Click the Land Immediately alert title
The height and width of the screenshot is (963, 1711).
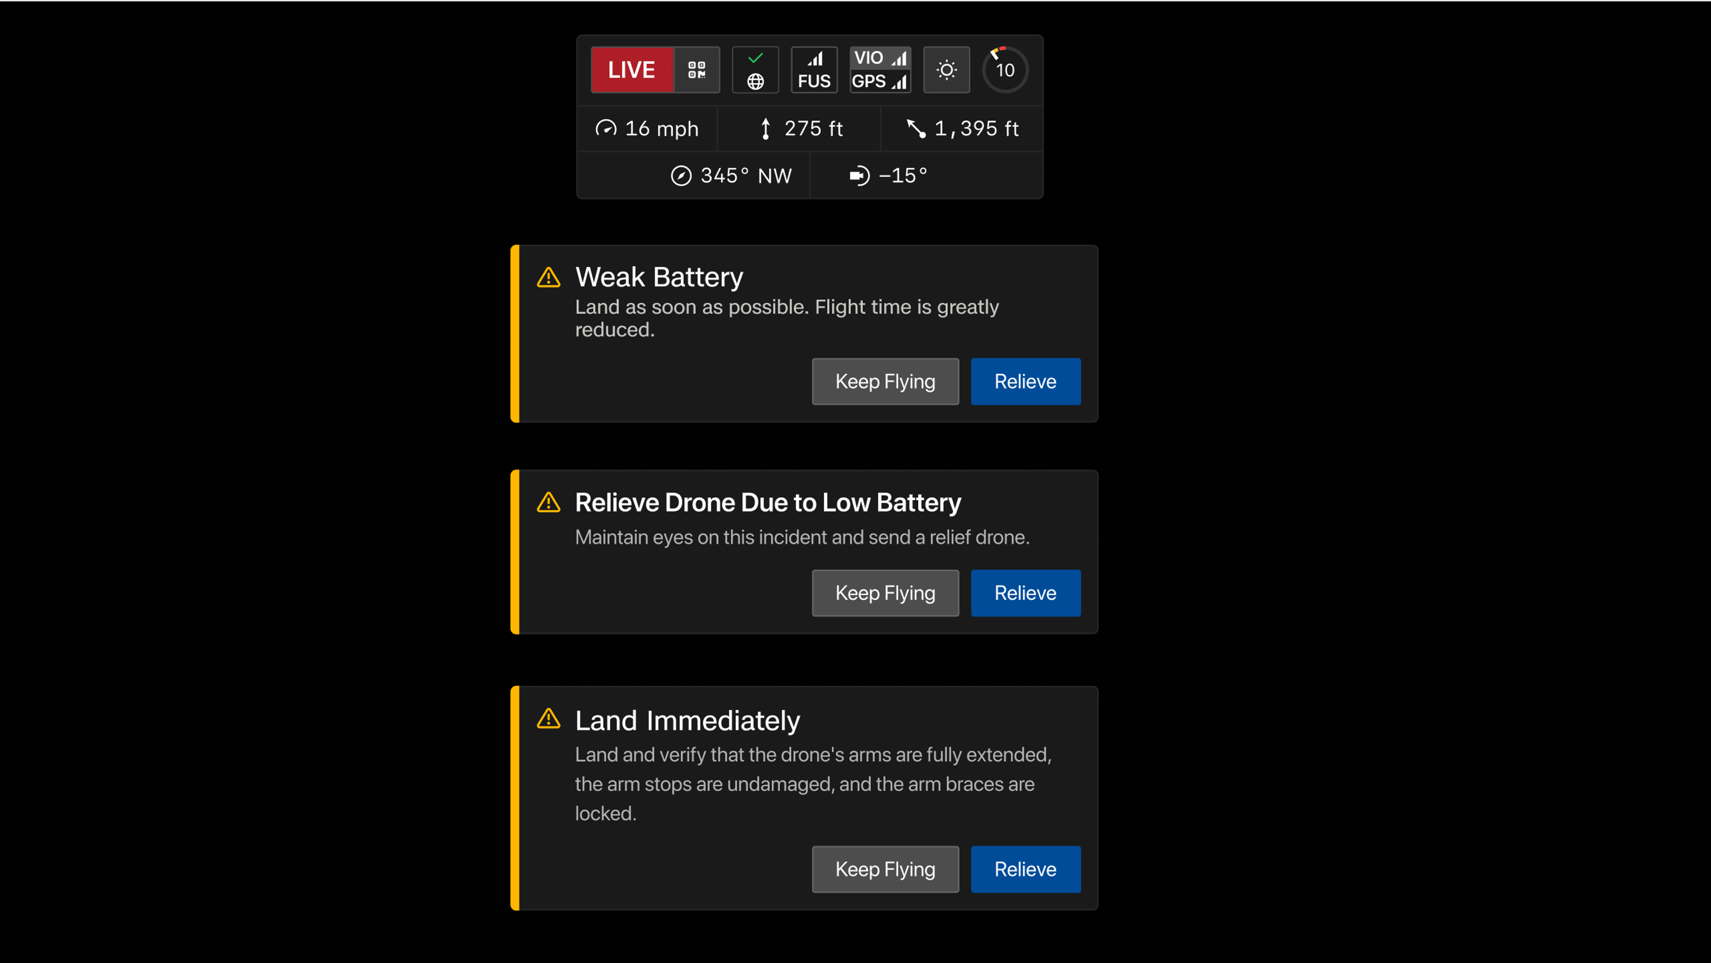[687, 721]
